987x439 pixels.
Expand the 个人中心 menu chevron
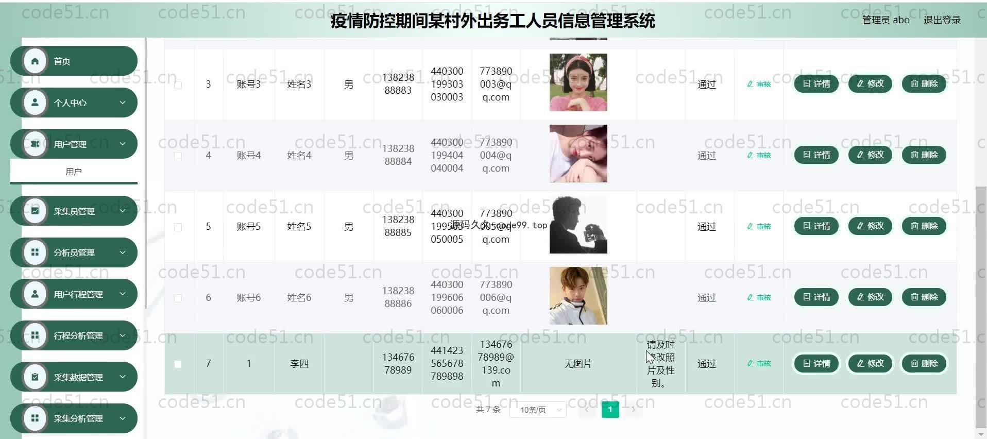pos(123,103)
